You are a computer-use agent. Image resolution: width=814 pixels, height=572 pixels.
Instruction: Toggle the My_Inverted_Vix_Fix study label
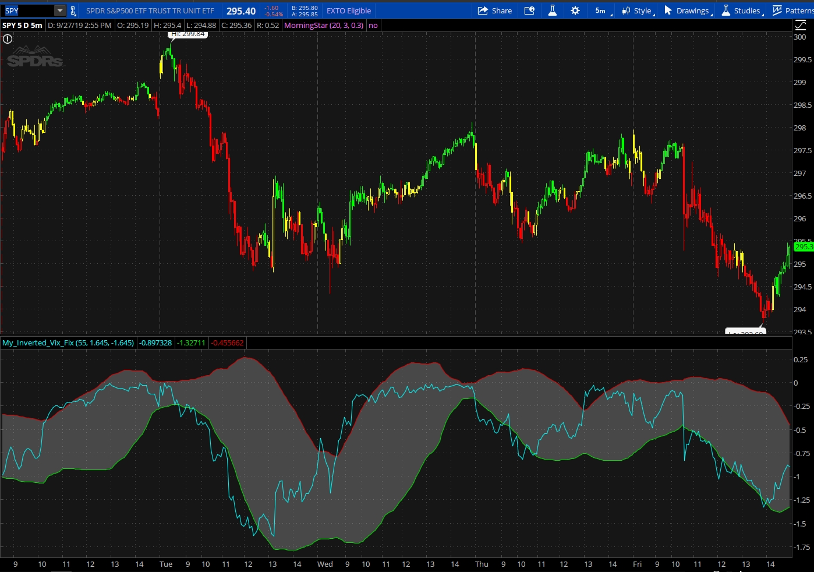[68, 343]
